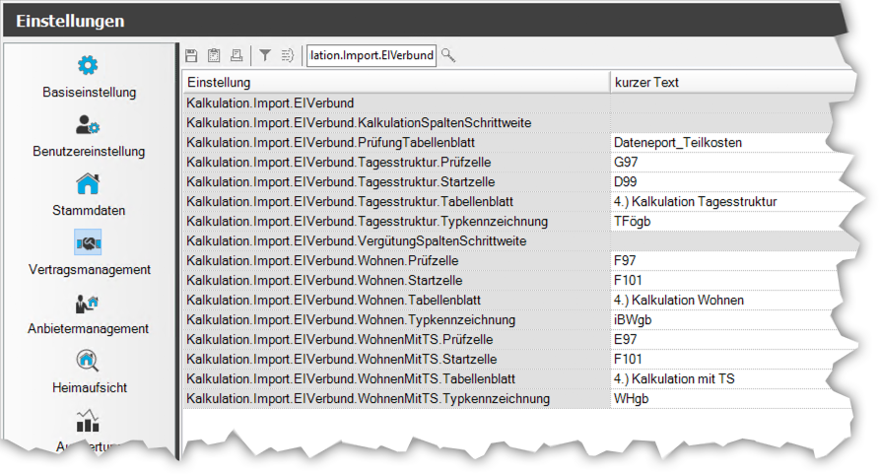Click the magnifier search icon
The height and width of the screenshot is (474, 879).
point(448,55)
